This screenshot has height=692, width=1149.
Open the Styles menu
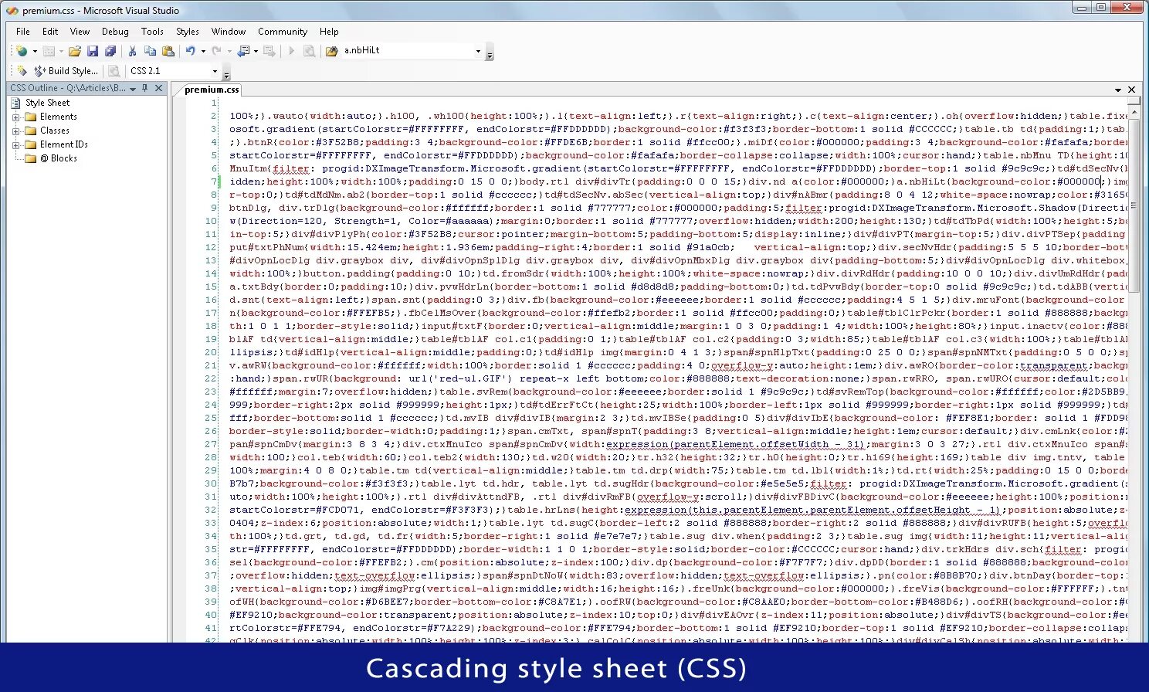pyautogui.click(x=188, y=32)
